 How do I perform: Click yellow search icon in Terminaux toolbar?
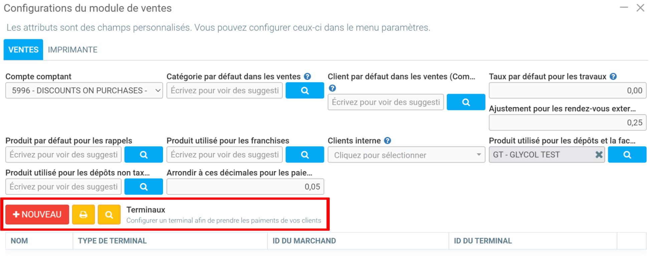tap(109, 215)
